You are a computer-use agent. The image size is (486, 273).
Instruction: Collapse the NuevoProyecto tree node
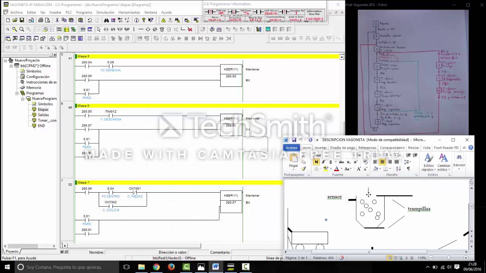[x=6, y=60]
